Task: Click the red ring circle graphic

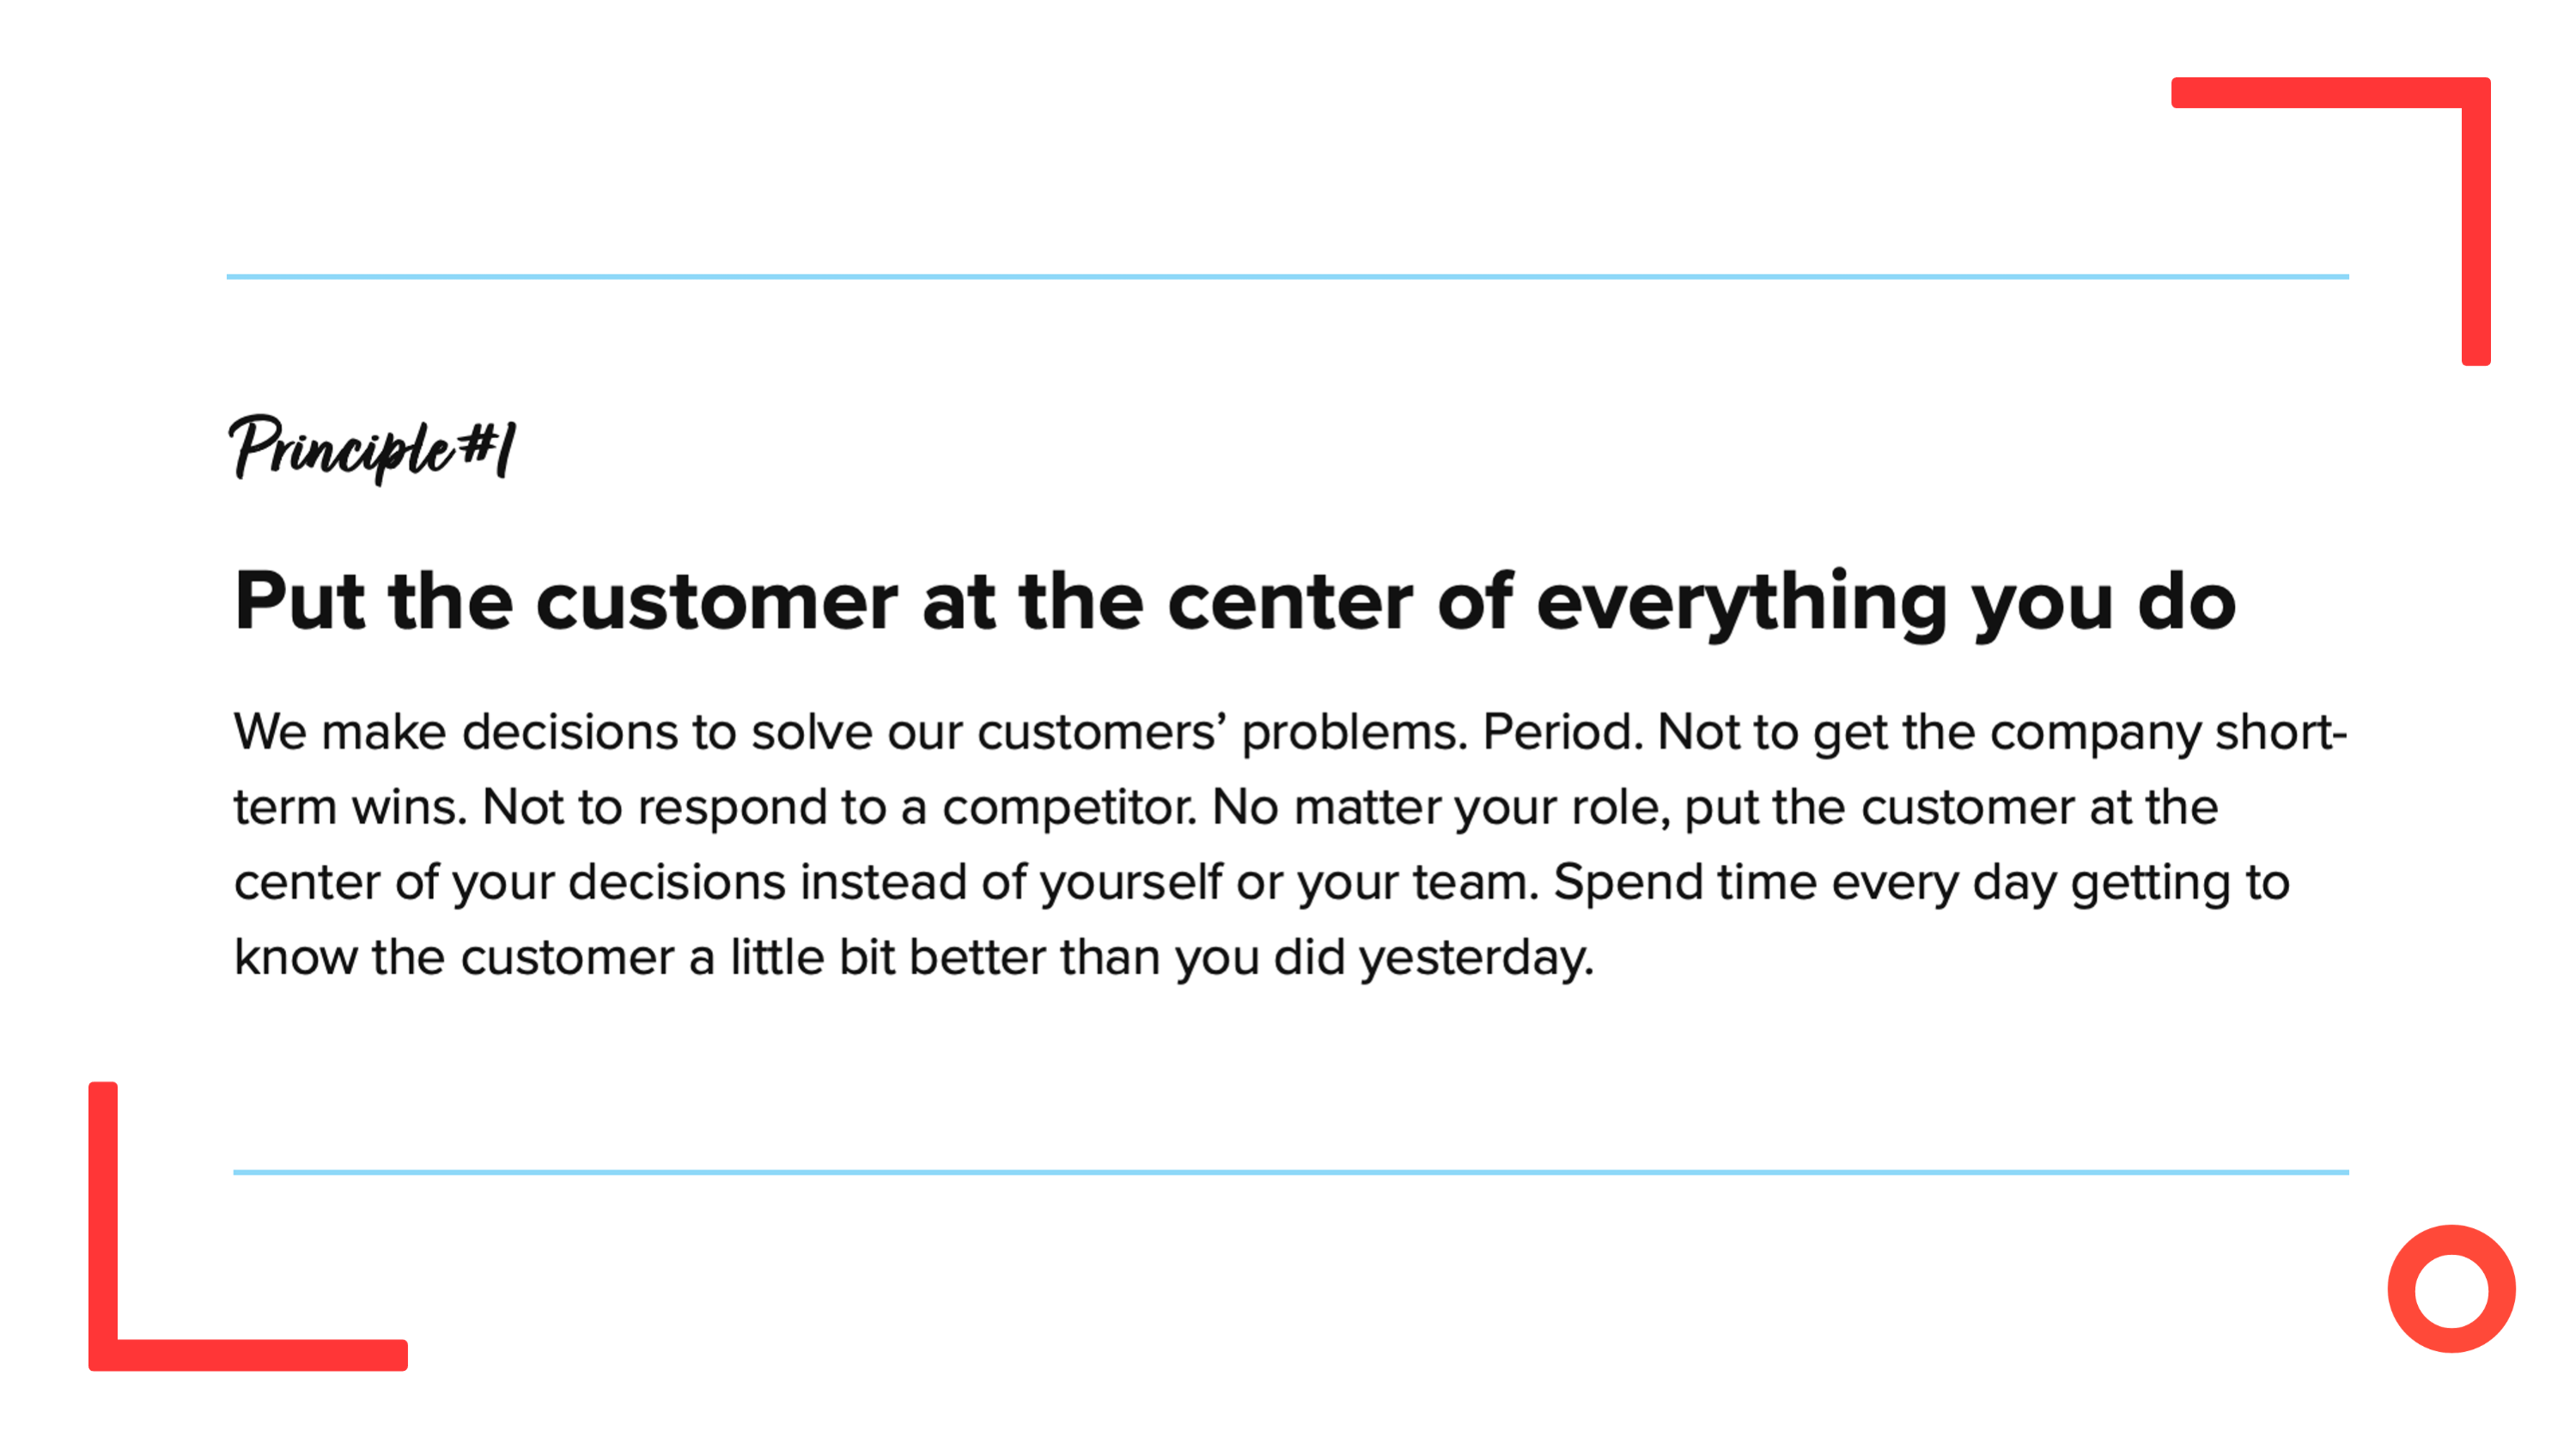Action: point(2451,1288)
